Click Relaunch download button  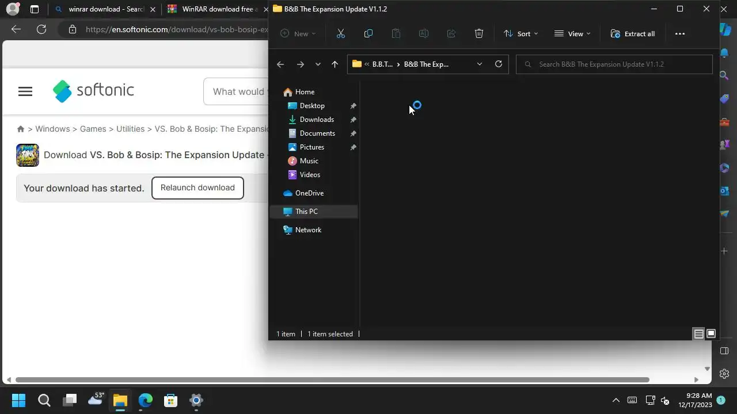point(197,188)
